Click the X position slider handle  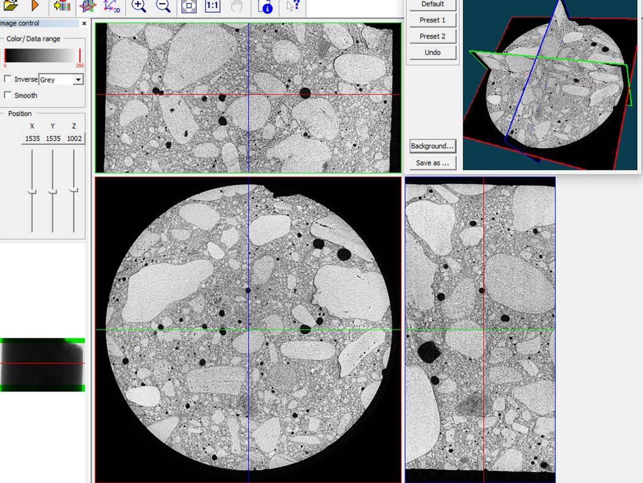click(x=32, y=192)
